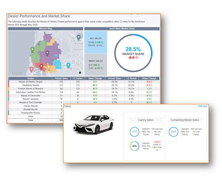The height and width of the screenshot is (185, 222).
Task: Open the Mid-Size link on Camry card
Action: pos(202,106)
